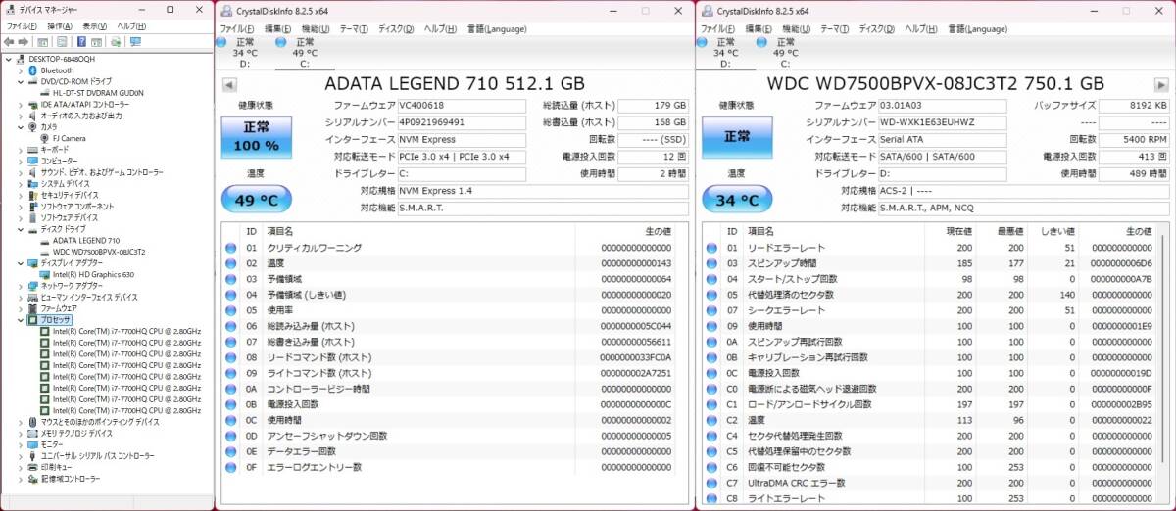Expand the モニター category
This screenshot has height=511, width=1176.
tap(22, 444)
